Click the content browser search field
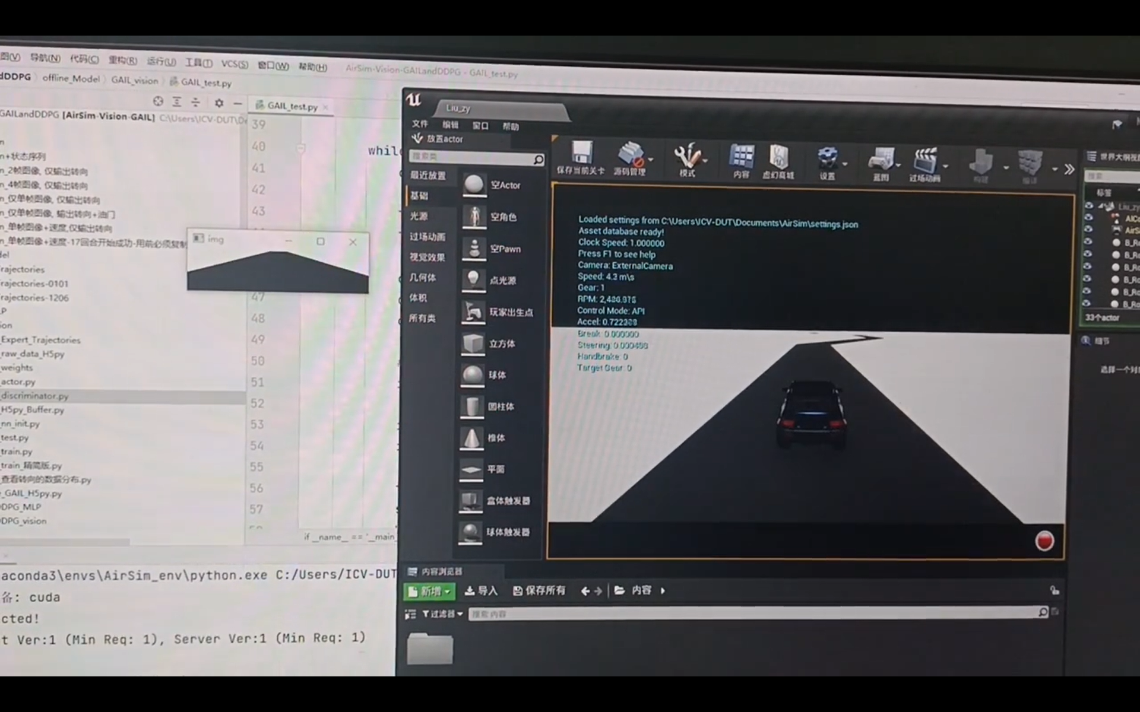The width and height of the screenshot is (1140, 712). pyautogui.click(x=753, y=614)
